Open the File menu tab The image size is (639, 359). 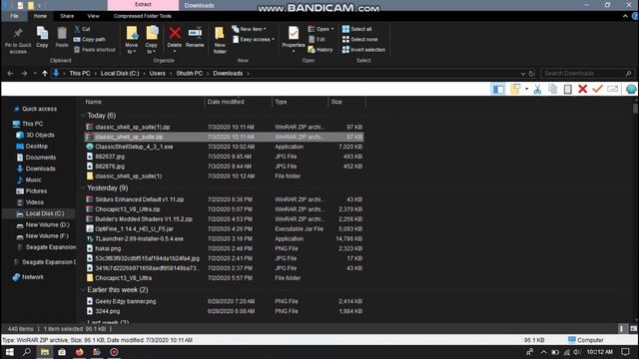pyautogui.click(x=14, y=16)
